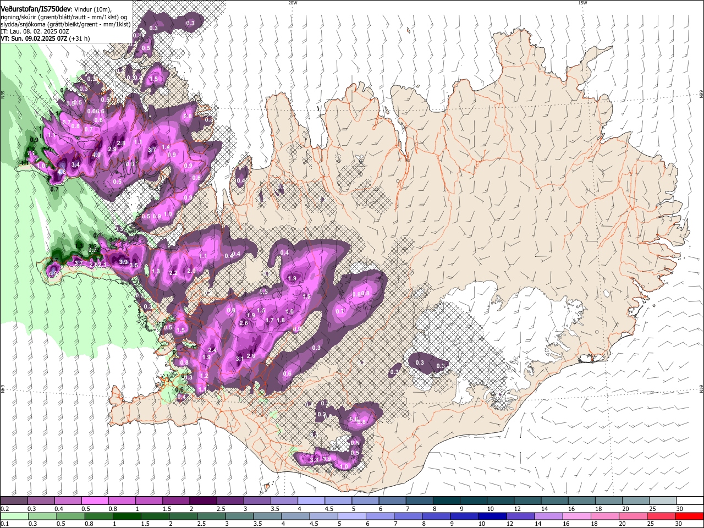Viewport: 704px width, 528px height.
Task: Click the snow legend swatch between 3 and 3.5
Action: [257, 501]
